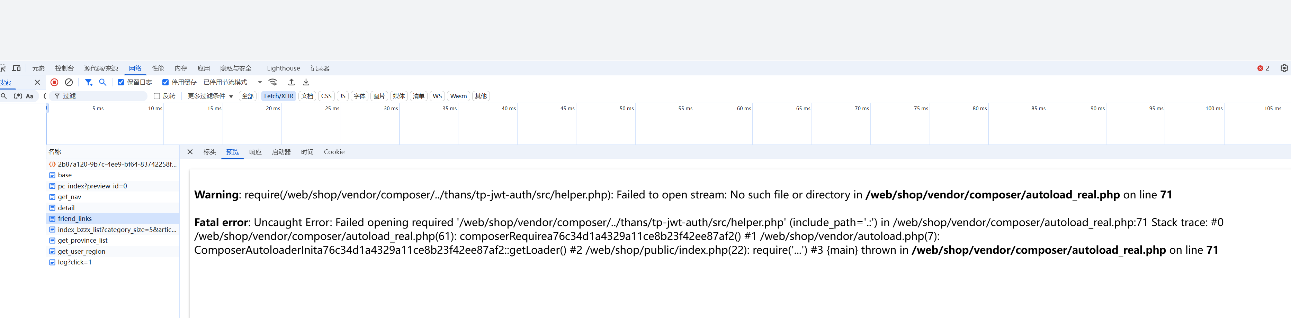Viewport: 1291px width, 318px height.
Task: Open the Privacy and security tab
Action: coord(236,68)
